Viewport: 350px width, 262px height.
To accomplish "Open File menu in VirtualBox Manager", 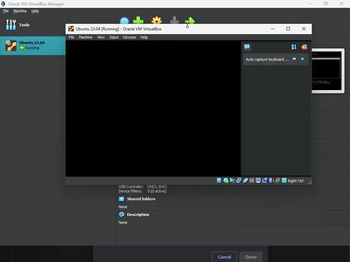I will (6, 11).
